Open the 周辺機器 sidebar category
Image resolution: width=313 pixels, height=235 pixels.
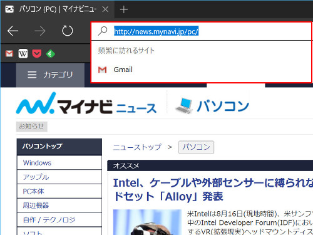tap(59, 206)
